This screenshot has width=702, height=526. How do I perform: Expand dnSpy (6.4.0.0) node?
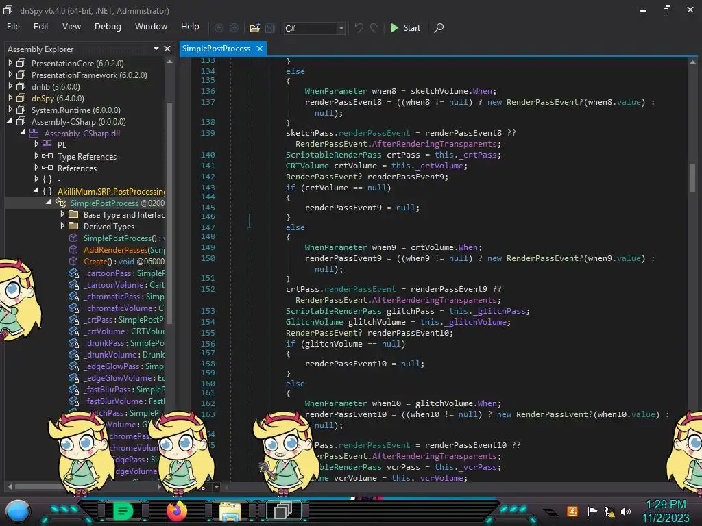pos(10,98)
